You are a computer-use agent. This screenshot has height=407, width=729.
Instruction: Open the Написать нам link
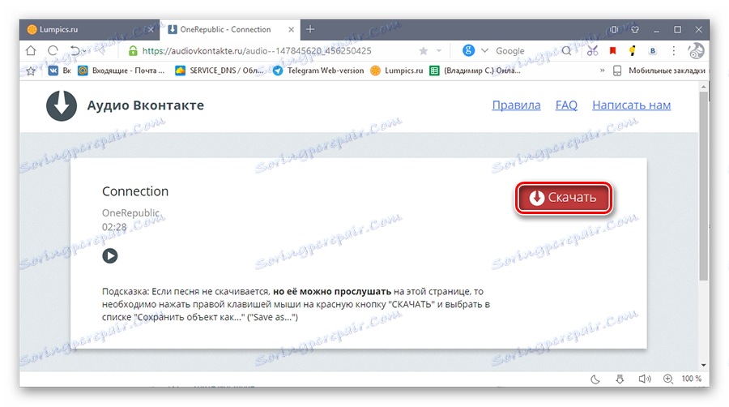(x=631, y=105)
